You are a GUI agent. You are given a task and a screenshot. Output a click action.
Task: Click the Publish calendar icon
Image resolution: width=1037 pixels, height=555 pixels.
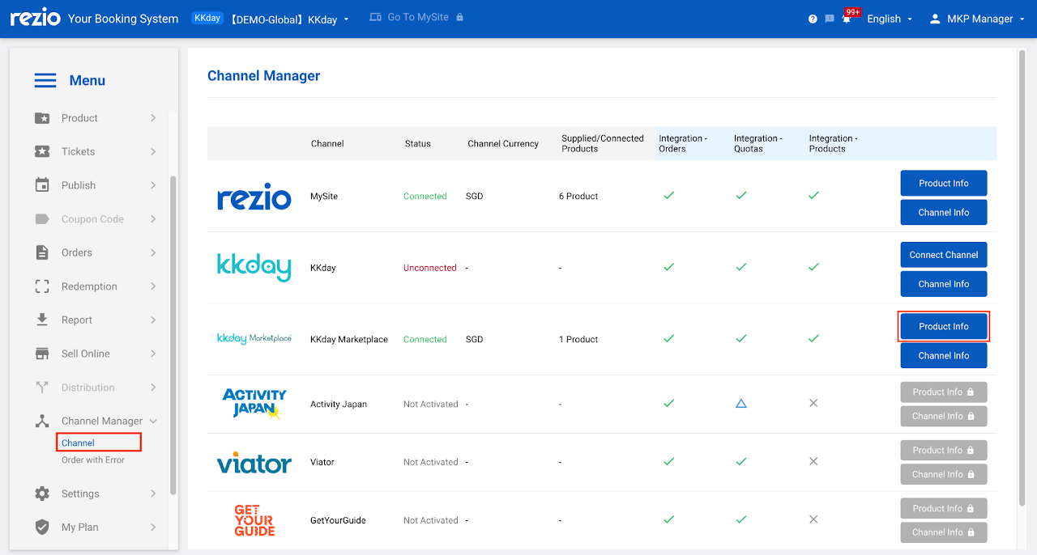click(x=42, y=185)
